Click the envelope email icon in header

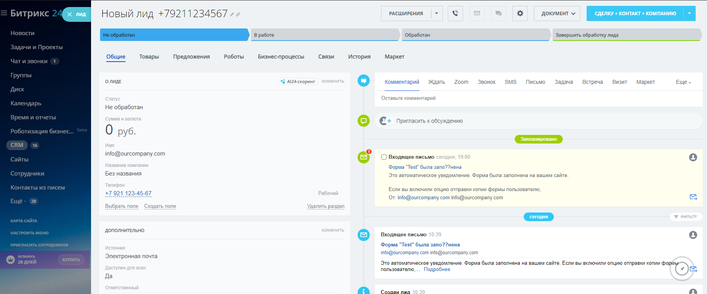coord(477,13)
